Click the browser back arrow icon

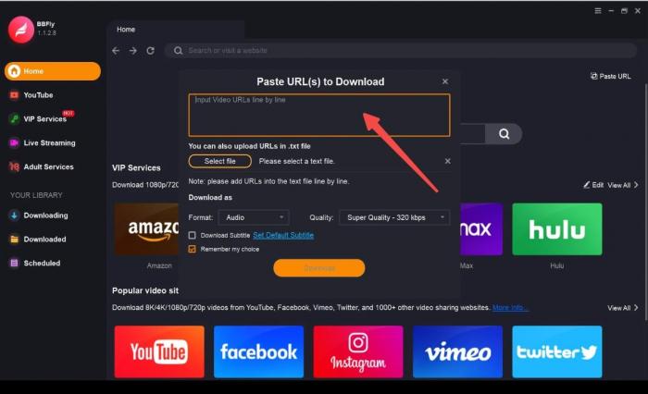coord(116,50)
